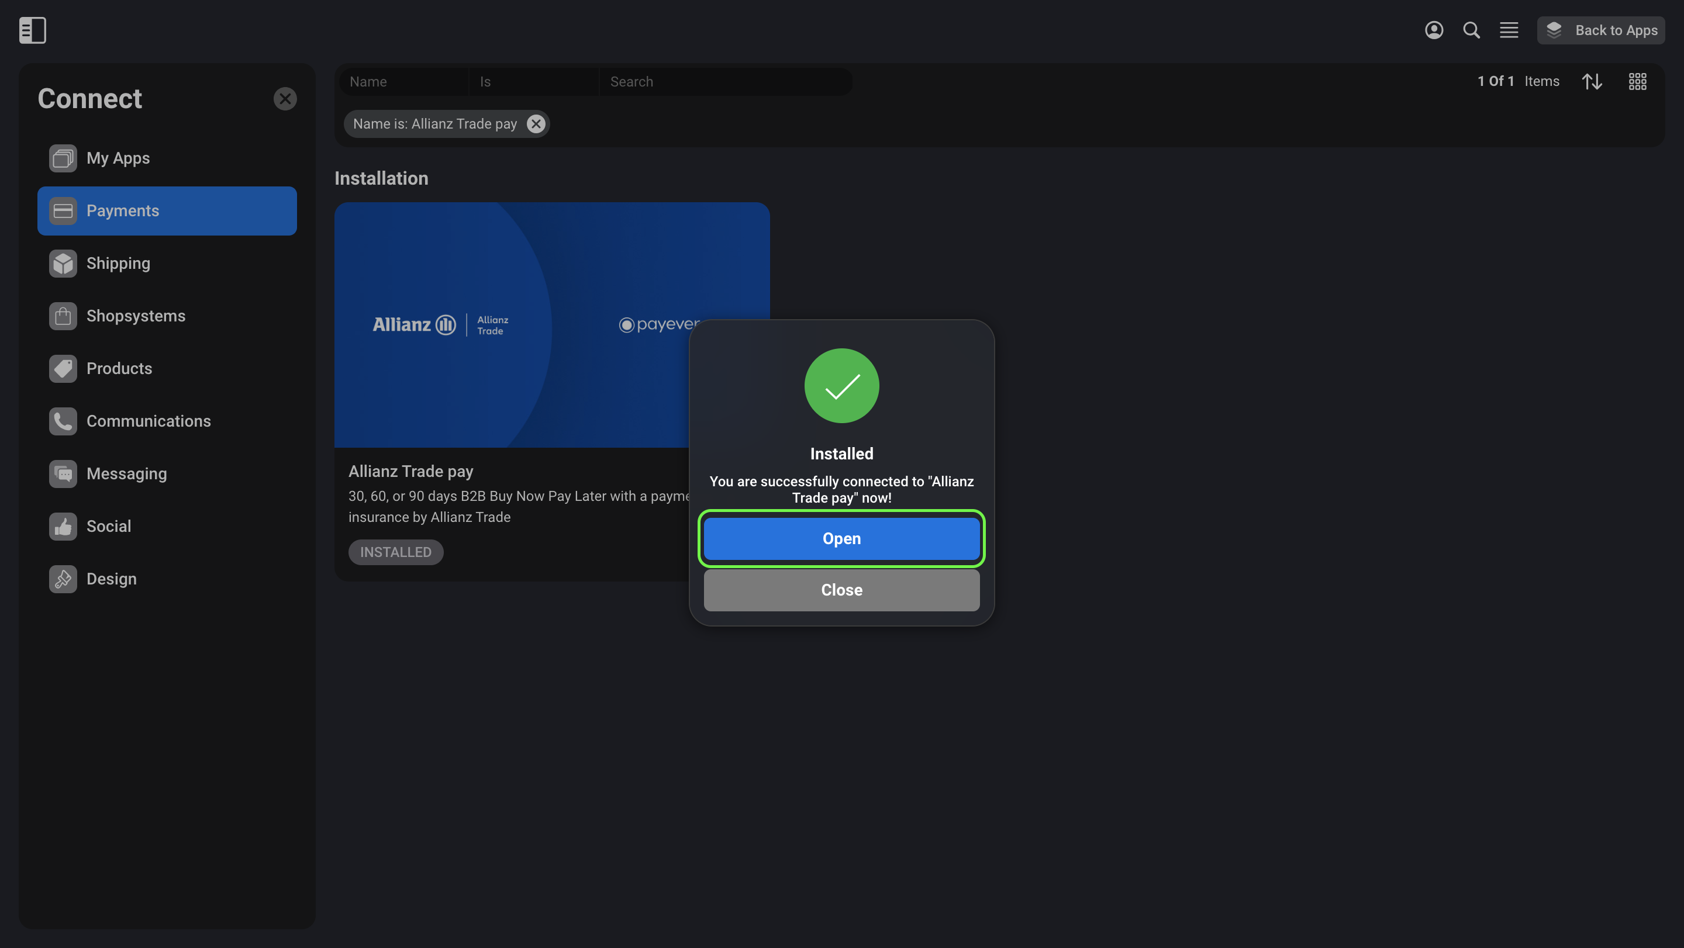Click the B2B Buy Now Pay Later description
This screenshot has width=1684, height=948.
coord(519,506)
